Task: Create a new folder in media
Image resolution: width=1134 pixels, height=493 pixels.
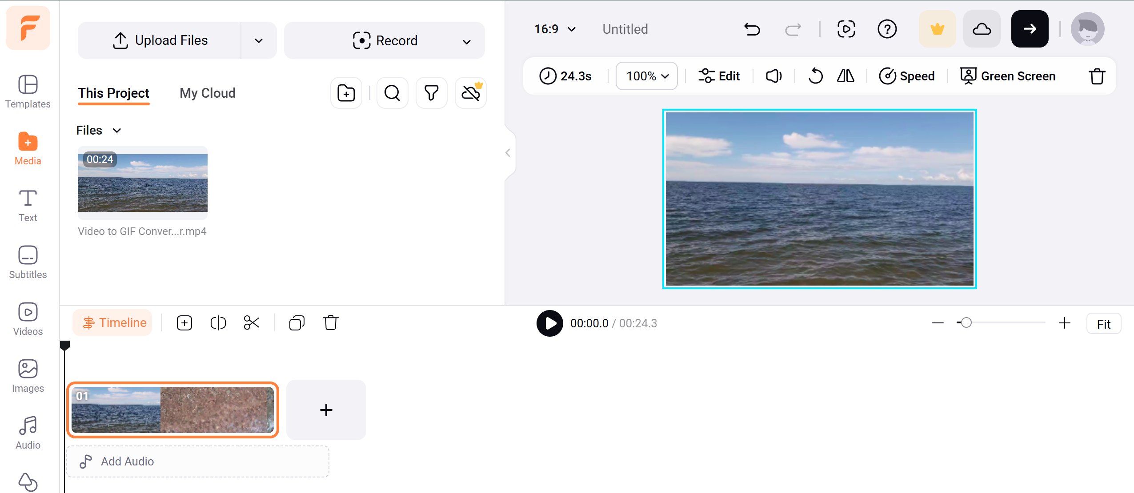Action: pyautogui.click(x=346, y=93)
